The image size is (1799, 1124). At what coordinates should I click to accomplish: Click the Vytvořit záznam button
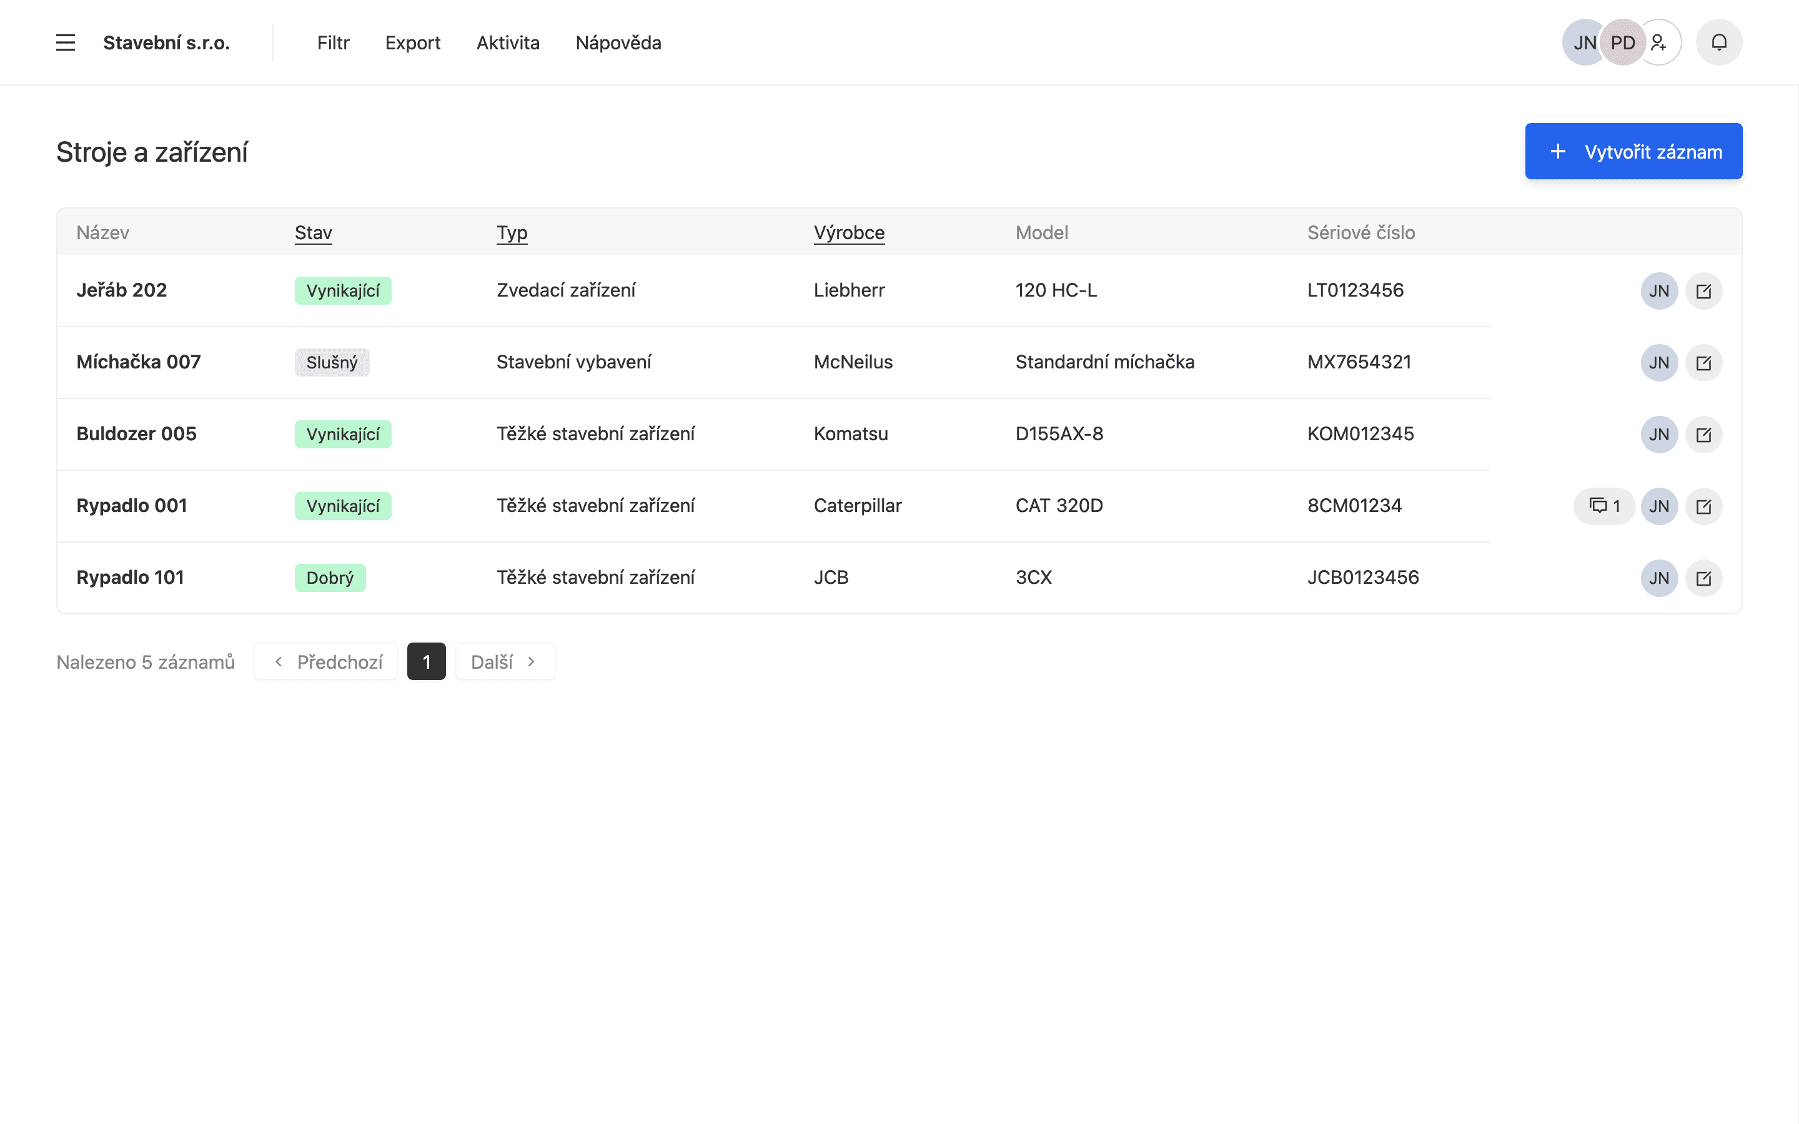coord(1633,151)
